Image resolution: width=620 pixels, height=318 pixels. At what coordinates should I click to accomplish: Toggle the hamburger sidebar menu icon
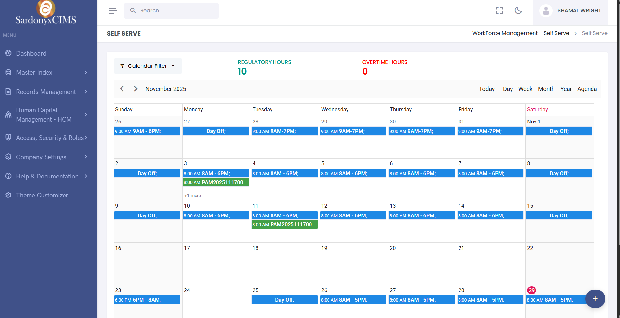113,11
